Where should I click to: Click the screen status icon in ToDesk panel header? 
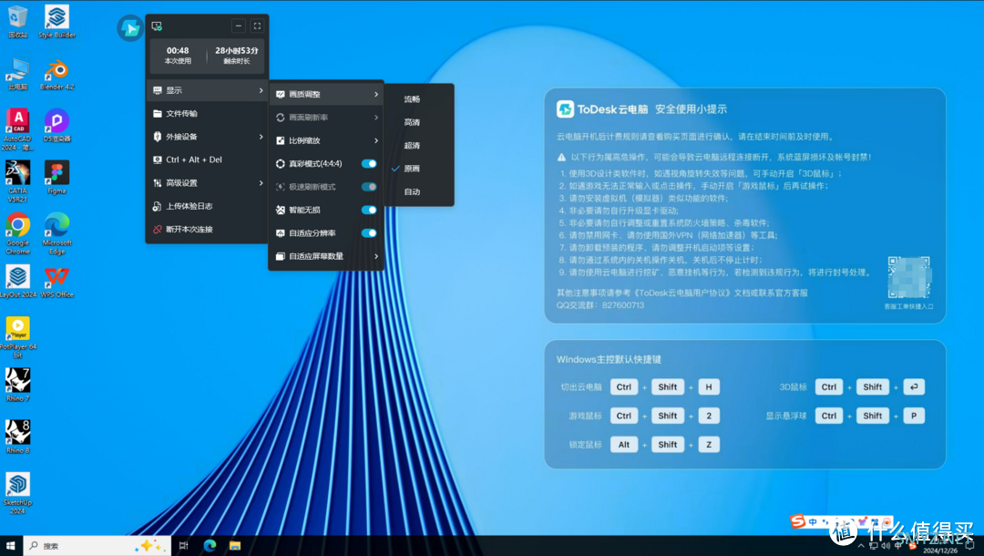pyautogui.click(x=157, y=26)
